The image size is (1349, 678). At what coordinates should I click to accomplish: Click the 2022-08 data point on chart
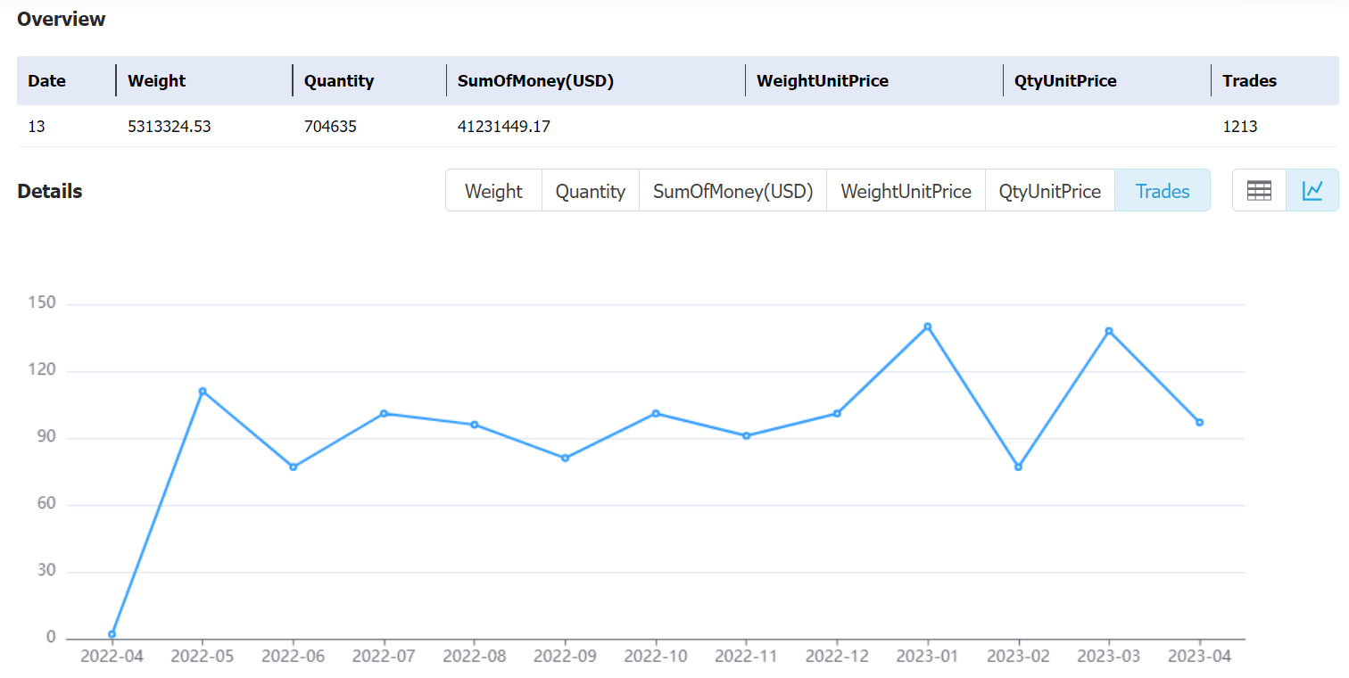[475, 425]
